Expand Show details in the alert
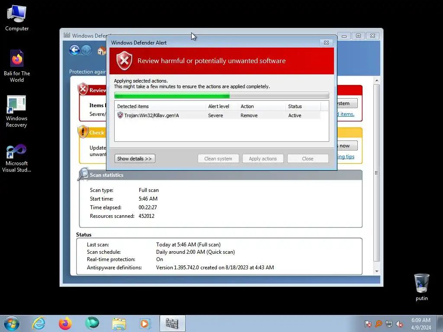Image resolution: width=443 pixels, height=332 pixels. (x=135, y=158)
